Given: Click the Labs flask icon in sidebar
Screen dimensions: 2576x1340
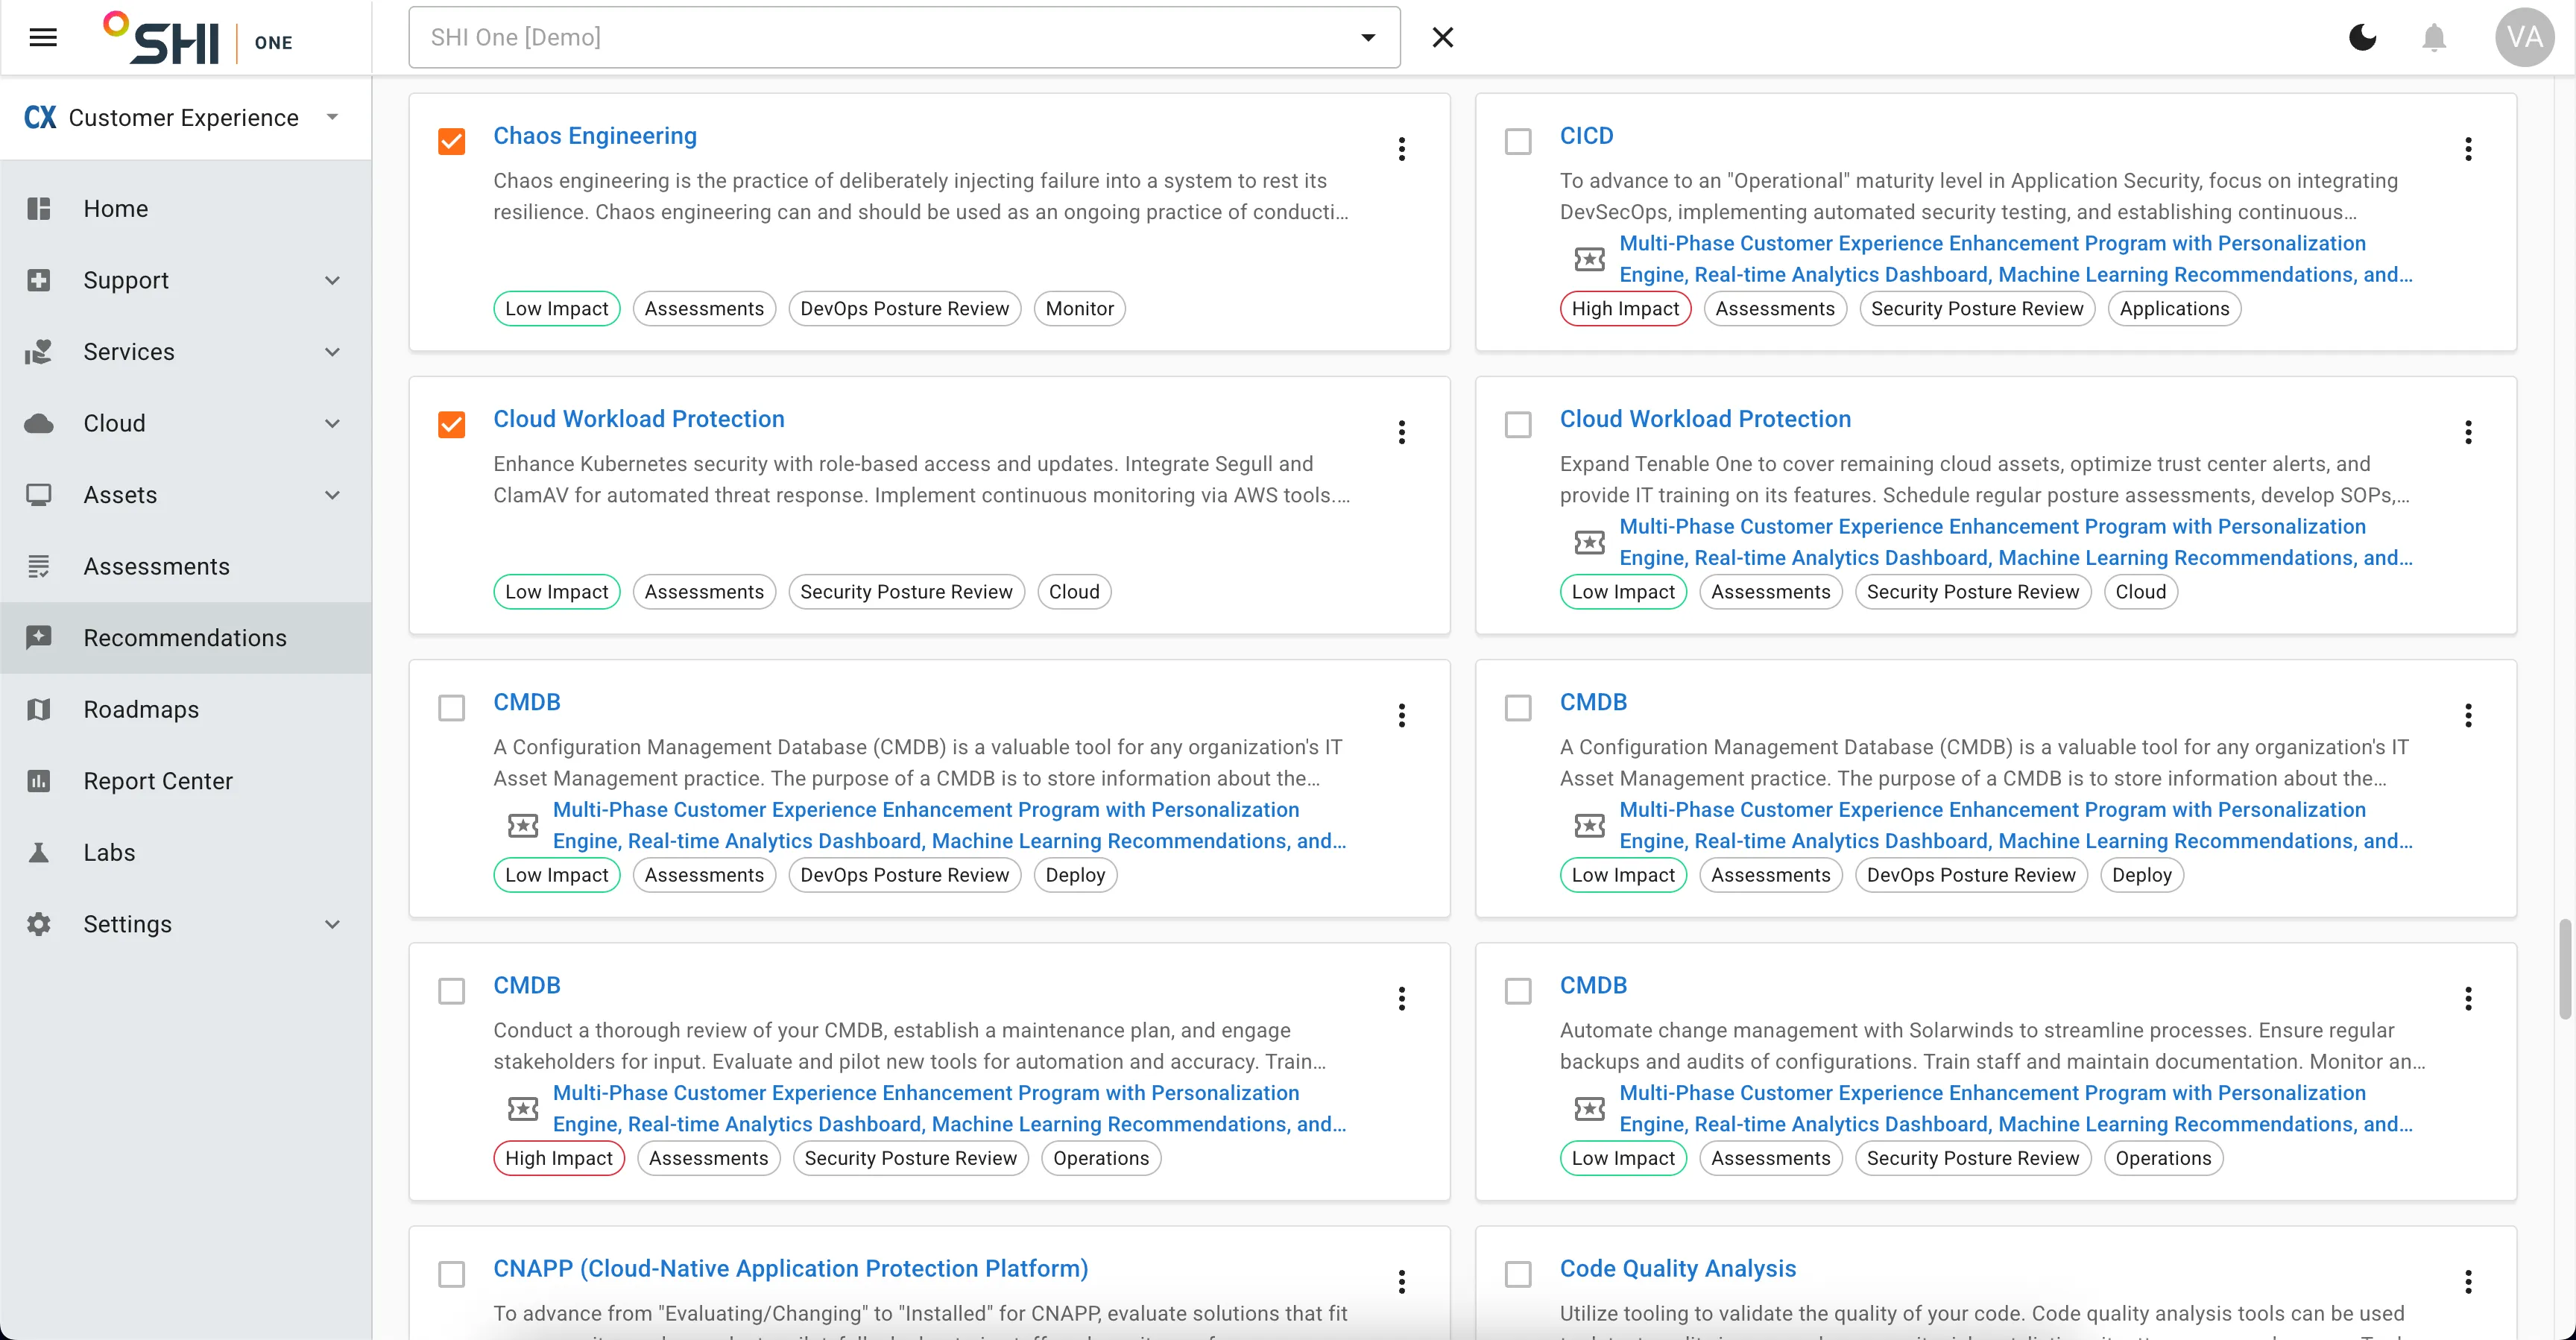Looking at the screenshot, I should [39, 852].
